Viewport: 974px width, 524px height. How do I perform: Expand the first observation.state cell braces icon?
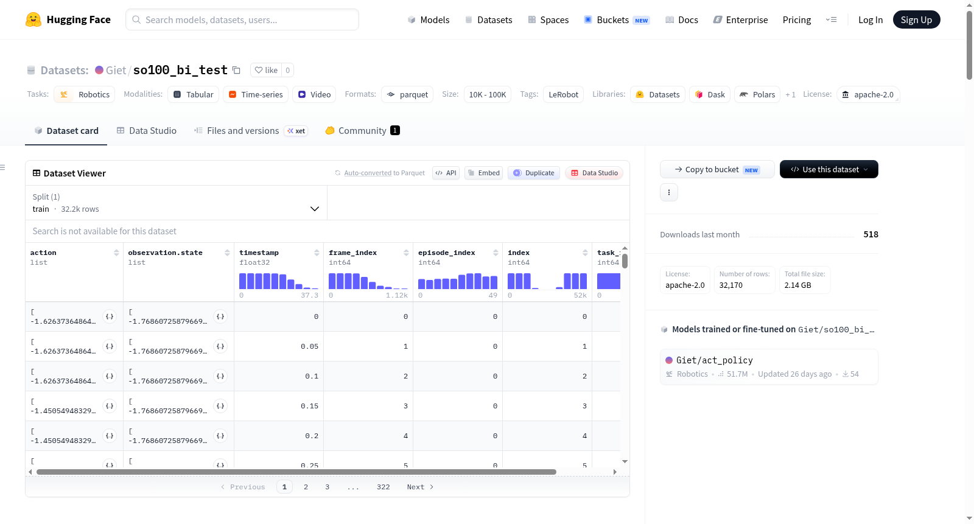220,316
